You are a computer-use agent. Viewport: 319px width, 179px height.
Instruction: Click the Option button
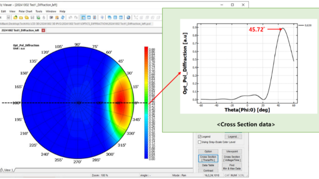pyautogui.click(x=208, y=151)
